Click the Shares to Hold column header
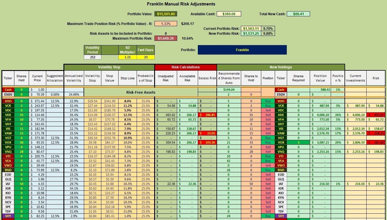The image size is (387, 220). 251,78
